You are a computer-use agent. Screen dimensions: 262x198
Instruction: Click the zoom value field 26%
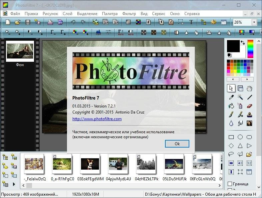coord(242,22)
